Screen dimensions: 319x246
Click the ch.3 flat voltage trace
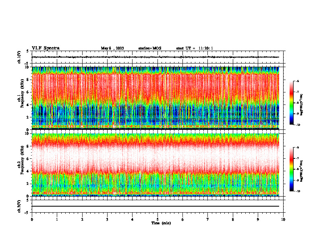[x=155, y=206]
